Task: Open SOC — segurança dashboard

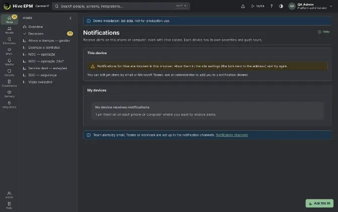Action: (48, 75)
